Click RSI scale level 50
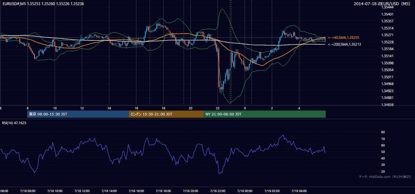This screenshot has width=415, height=194. pos(383,152)
